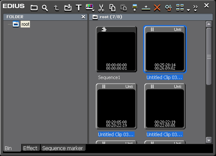Create a title clip with T icon

(x=78, y=8)
